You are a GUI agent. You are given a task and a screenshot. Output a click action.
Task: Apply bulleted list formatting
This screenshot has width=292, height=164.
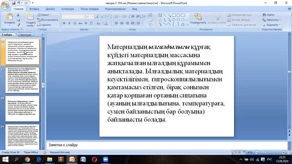pyautogui.click(x=117, y=17)
